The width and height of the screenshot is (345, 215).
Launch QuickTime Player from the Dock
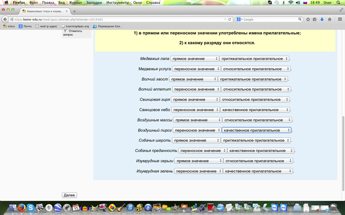coord(148,208)
